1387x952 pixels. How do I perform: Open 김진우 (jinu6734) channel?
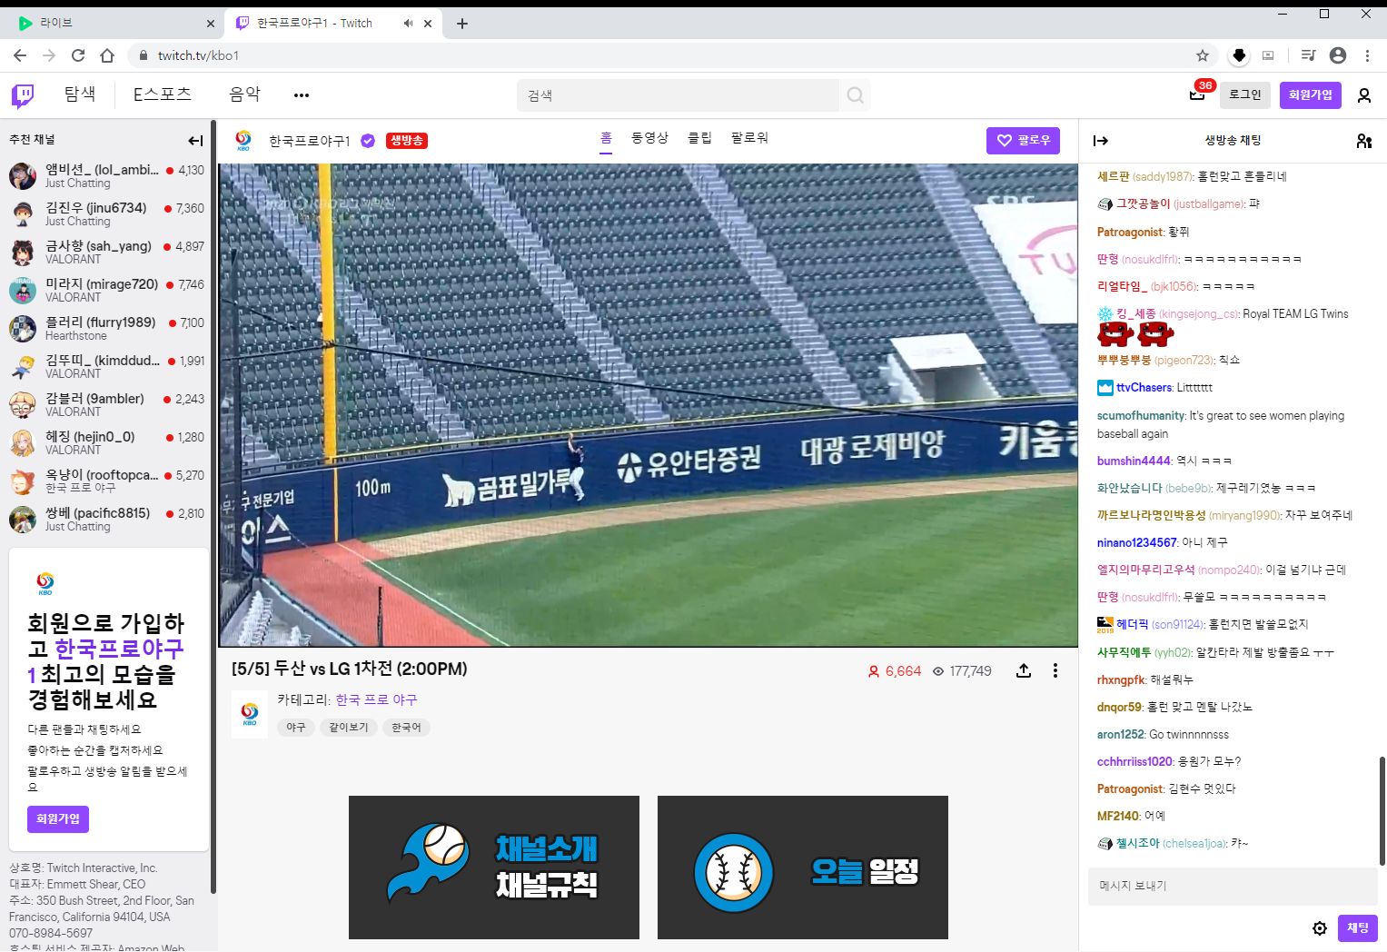point(107,213)
